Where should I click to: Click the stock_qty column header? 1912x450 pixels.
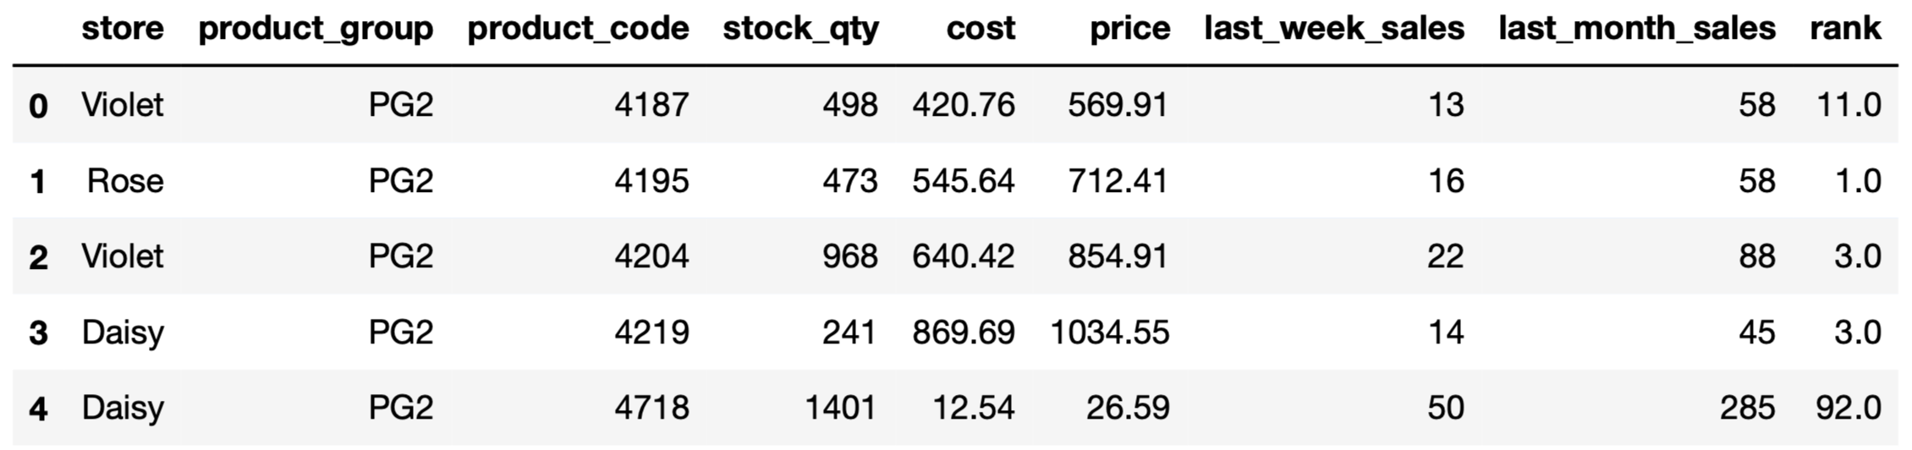pyautogui.click(x=800, y=29)
